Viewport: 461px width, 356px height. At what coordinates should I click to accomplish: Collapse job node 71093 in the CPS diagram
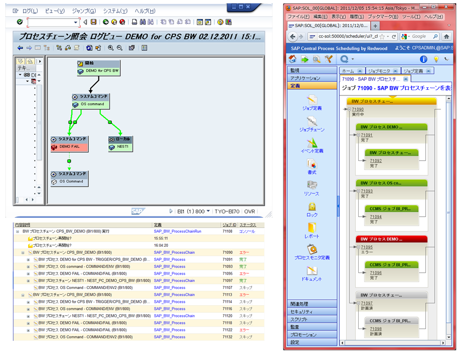[359, 191]
